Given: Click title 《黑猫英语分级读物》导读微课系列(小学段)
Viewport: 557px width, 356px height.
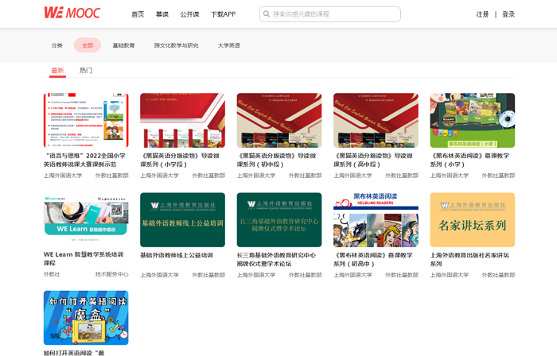Looking at the screenshot, I should pyautogui.click(x=180, y=160).
